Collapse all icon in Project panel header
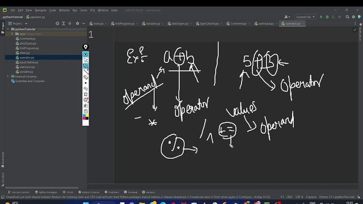The image size is (363, 204). pyautogui.click(x=70, y=23)
